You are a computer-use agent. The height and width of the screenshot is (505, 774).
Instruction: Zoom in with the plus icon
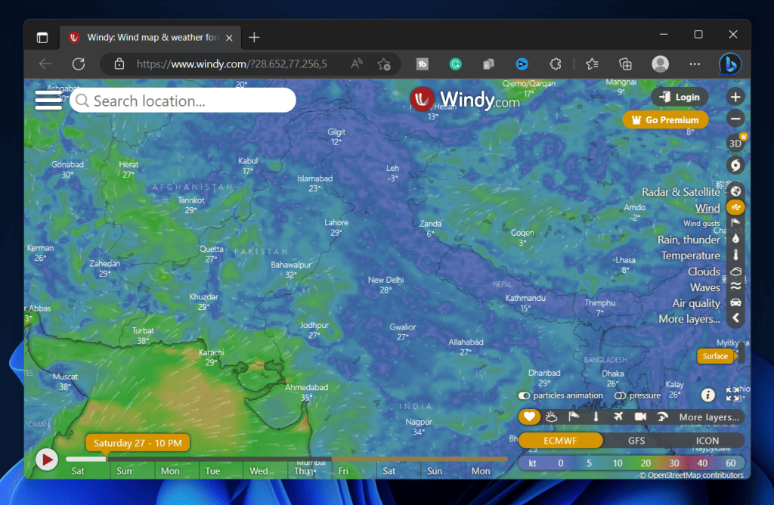(735, 97)
